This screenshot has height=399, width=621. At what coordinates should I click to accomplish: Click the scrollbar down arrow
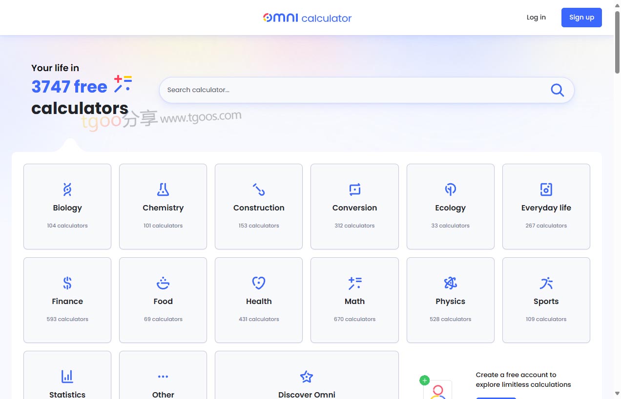point(617,393)
